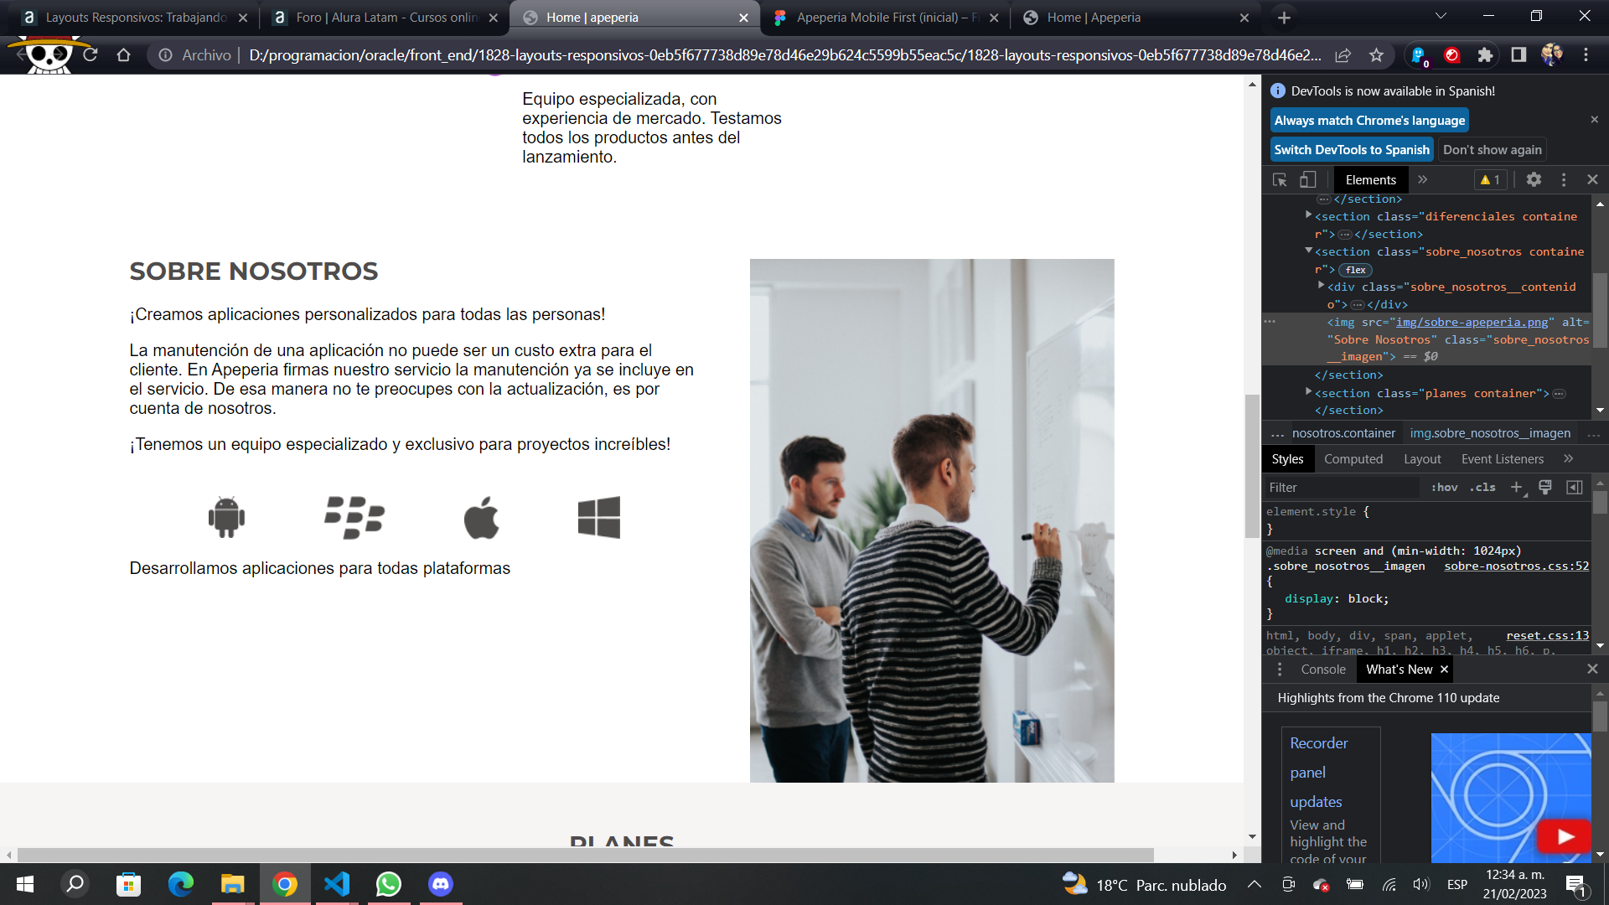1609x905 pixels.
Task: Click the BlackBerry platform icon
Action: point(354,516)
